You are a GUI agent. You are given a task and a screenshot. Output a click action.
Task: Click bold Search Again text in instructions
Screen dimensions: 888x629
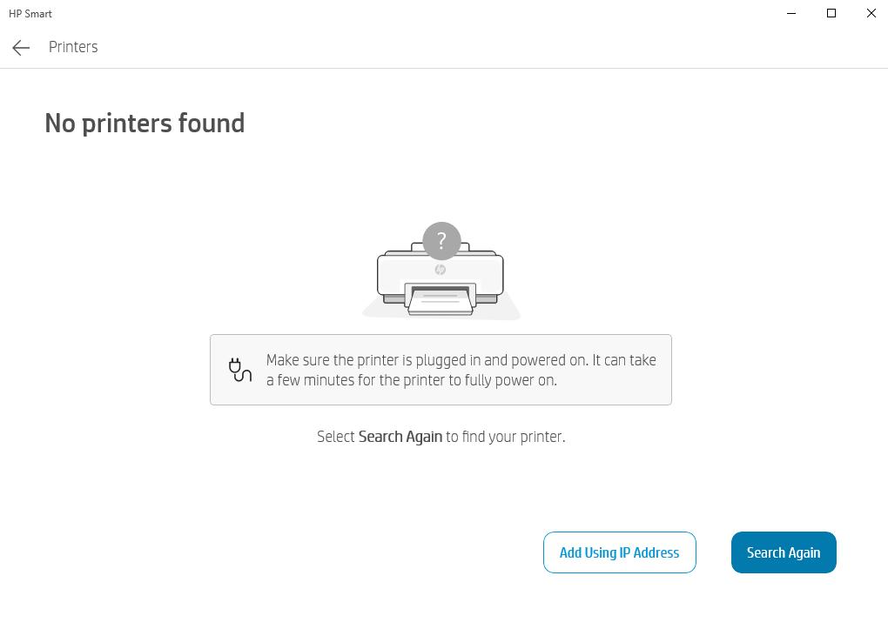(x=400, y=437)
